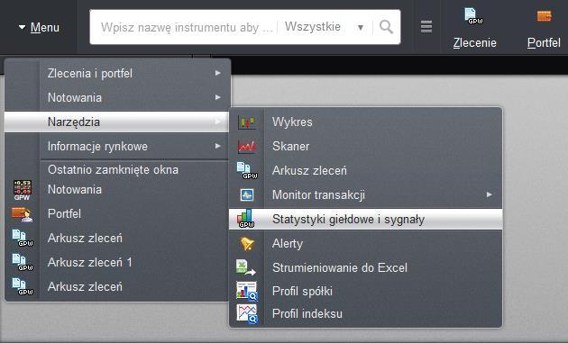Image resolution: width=568 pixels, height=343 pixels.
Task: Expand Zlecenia i portfel submenu
Action: coord(117,73)
